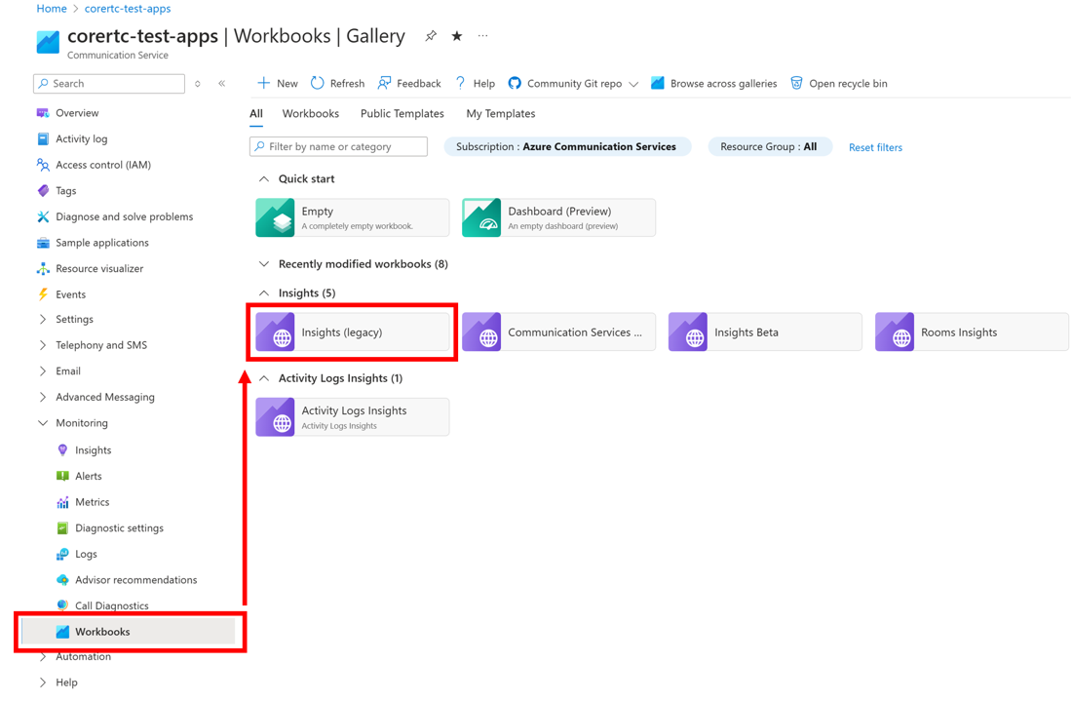The height and width of the screenshot is (702, 1072).
Task: Click corertc-test-apps breadcrumb link
Action: [x=127, y=8]
